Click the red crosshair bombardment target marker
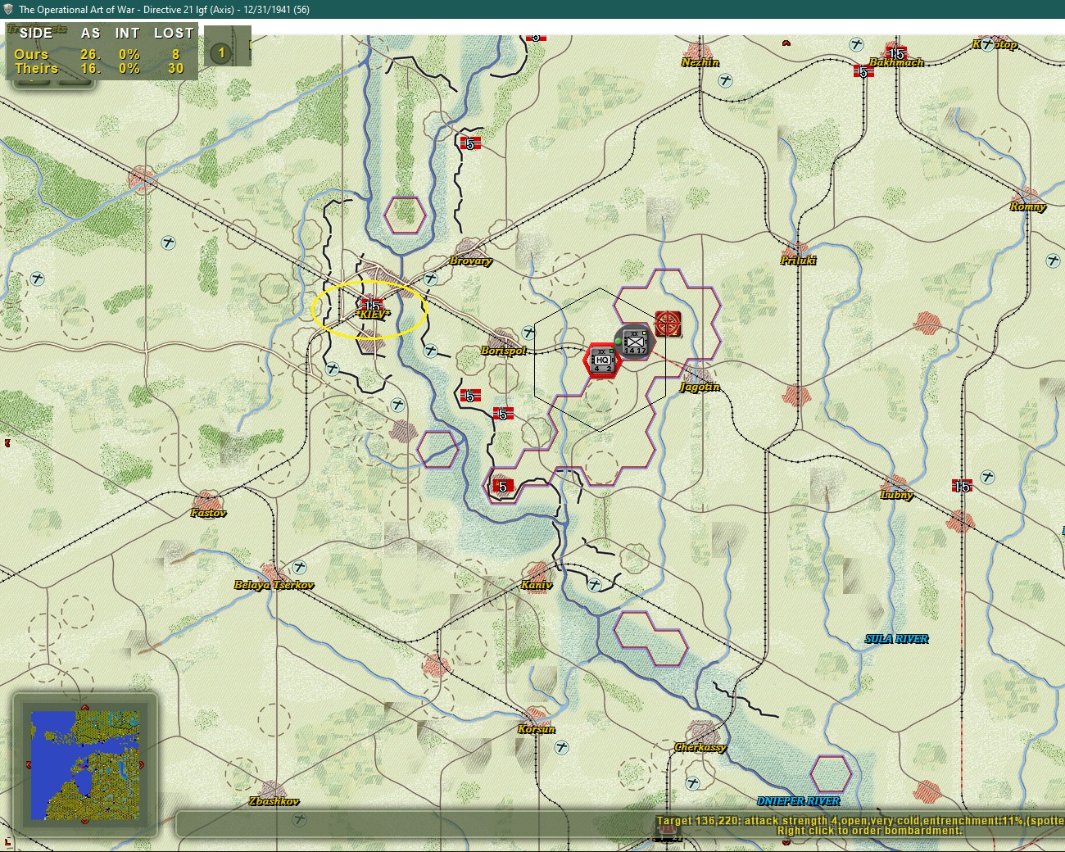Screen dimensions: 1065x852 pos(668,324)
